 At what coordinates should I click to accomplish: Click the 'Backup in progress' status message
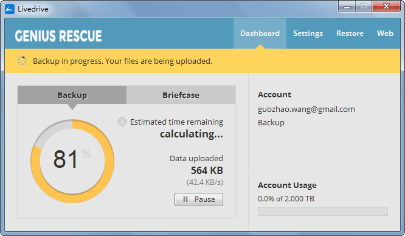pos(122,61)
